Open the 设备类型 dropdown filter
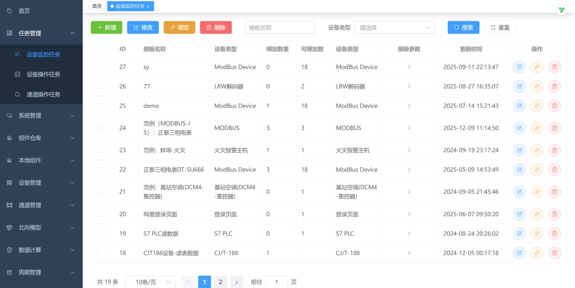 (x=395, y=28)
